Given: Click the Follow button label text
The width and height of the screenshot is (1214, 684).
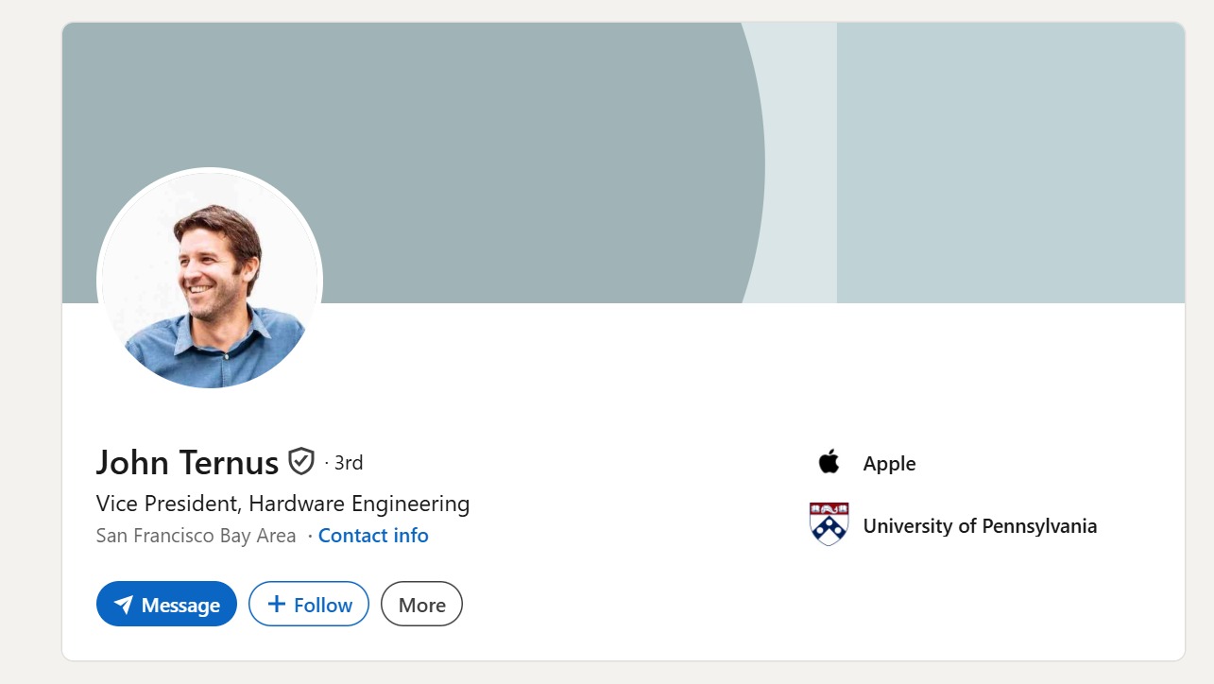Looking at the screenshot, I should pos(324,604).
